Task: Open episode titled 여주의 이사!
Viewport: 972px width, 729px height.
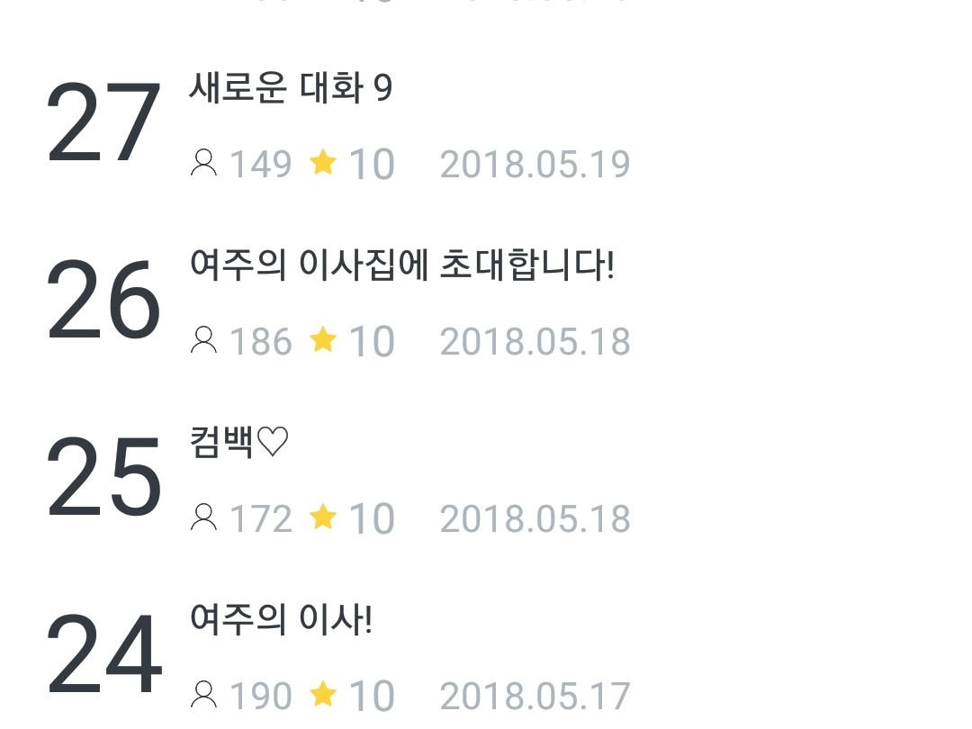Action: pyautogui.click(x=281, y=620)
